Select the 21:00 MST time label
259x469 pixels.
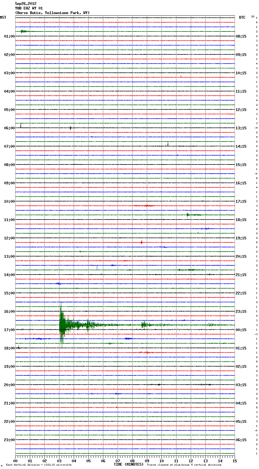click(9, 403)
